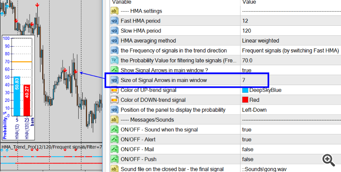Toggle the ON/OFF - Mail false value

click(x=247, y=149)
